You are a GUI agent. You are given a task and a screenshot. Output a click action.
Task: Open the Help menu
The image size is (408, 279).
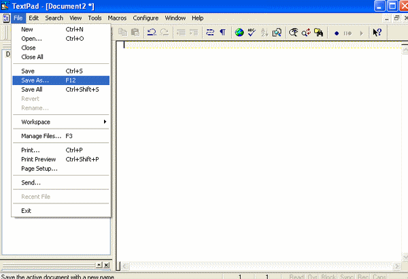coord(197,18)
